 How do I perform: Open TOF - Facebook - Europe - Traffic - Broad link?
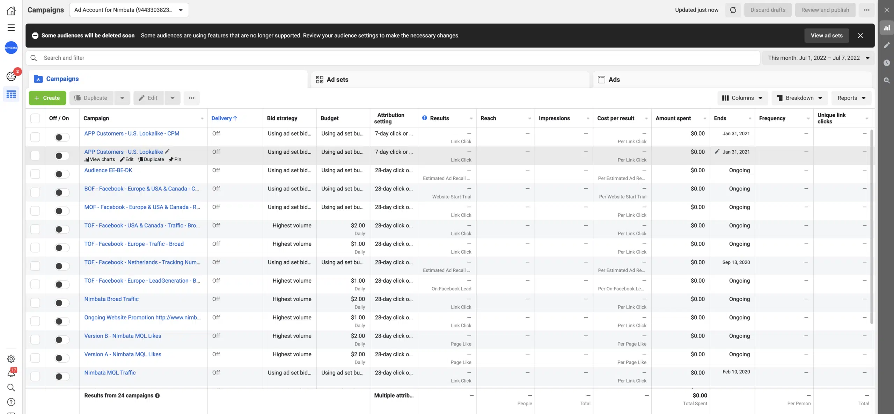tap(134, 244)
